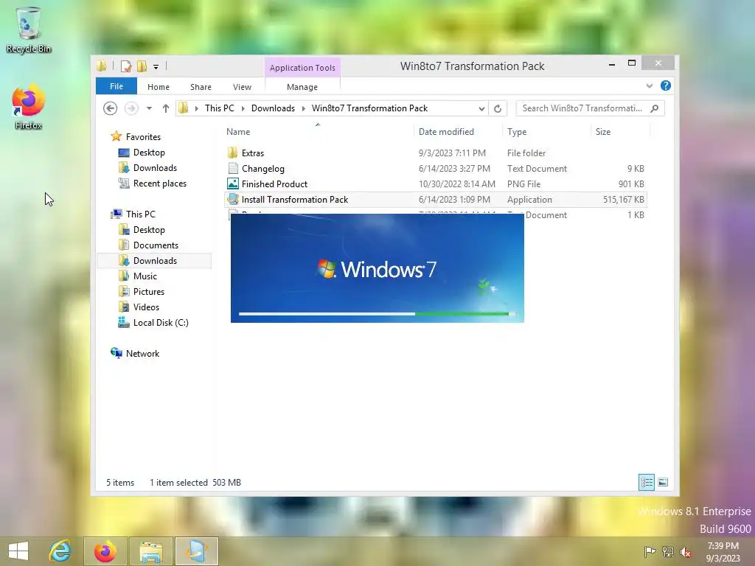Image resolution: width=755 pixels, height=566 pixels.
Task: Click the Windows 7 splash progress bar
Action: pos(377,314)
